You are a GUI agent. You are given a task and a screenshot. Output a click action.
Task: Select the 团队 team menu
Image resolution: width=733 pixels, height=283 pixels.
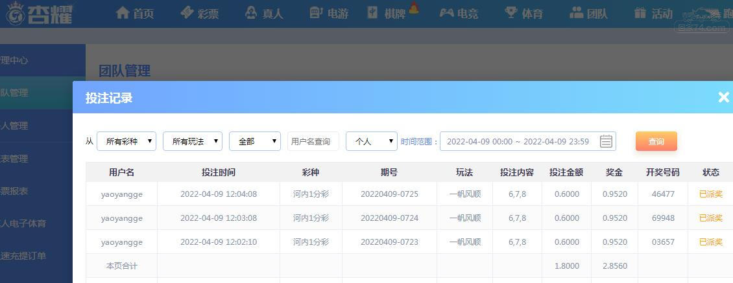588,13
